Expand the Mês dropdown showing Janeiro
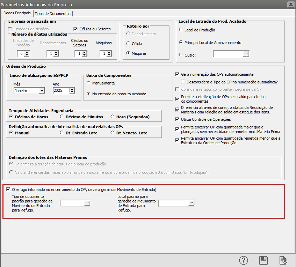Viewport: 296px width, 267px height. point(42,91)
